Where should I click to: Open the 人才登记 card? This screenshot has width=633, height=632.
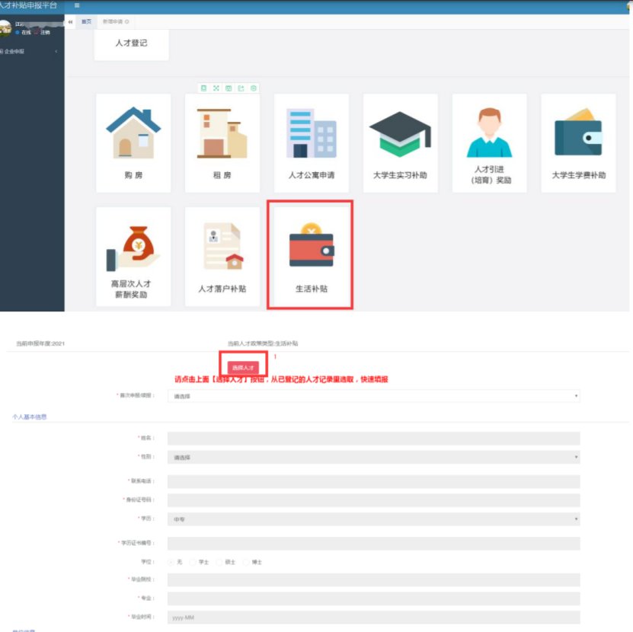click(x=132, y=44)
